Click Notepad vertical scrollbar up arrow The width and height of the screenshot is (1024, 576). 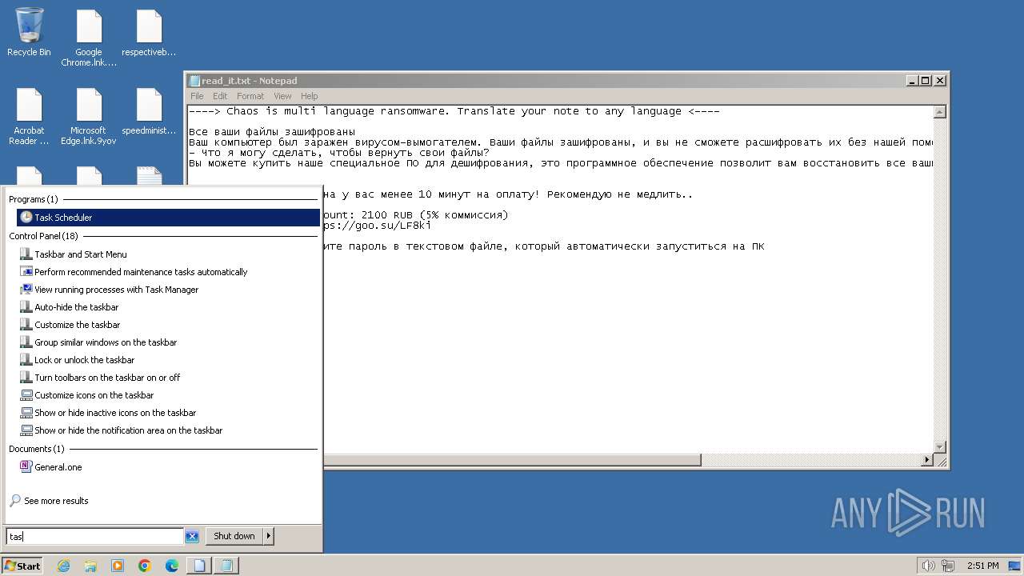(940, 112)
